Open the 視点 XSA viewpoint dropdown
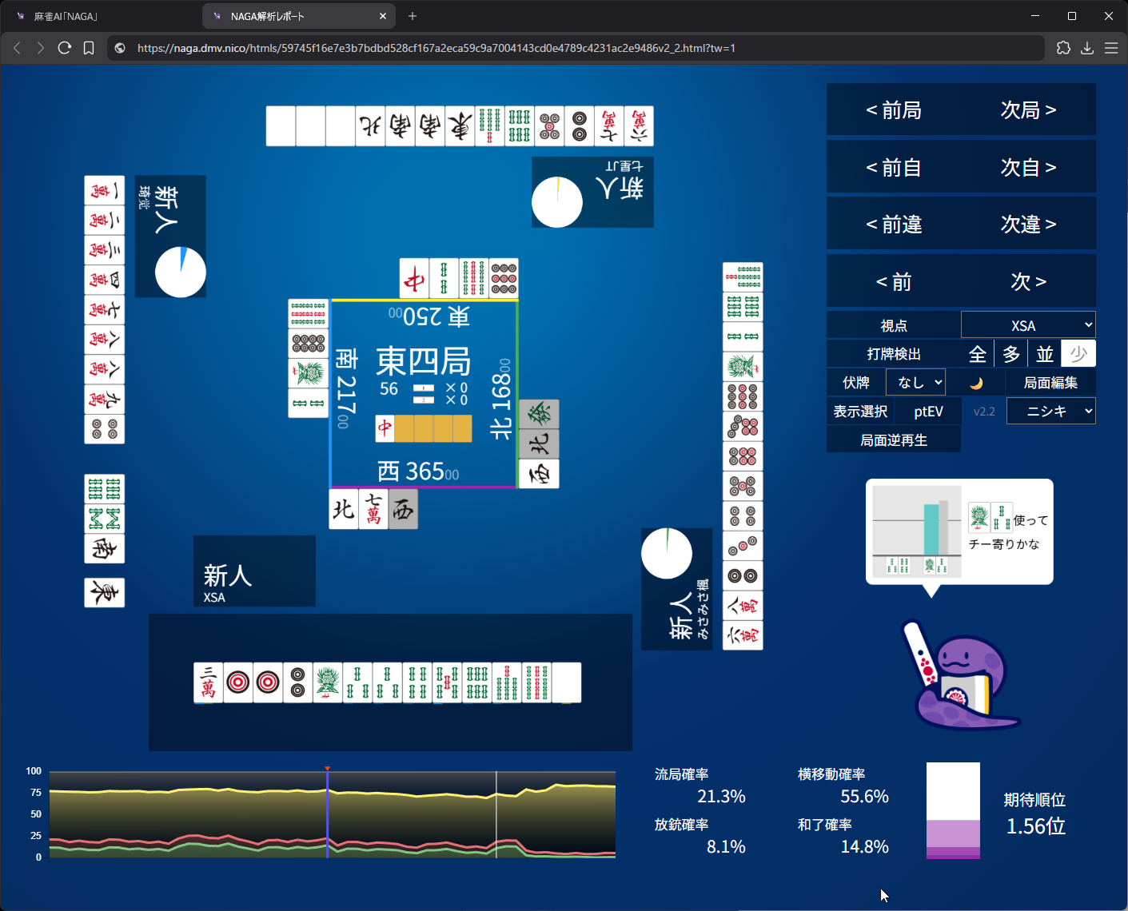The image size is (1128, 911). click(x=1028, y=325)
